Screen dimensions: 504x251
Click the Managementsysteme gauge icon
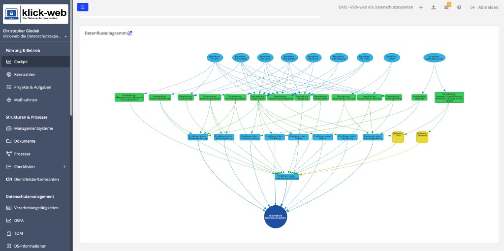(x=9, y=128)
